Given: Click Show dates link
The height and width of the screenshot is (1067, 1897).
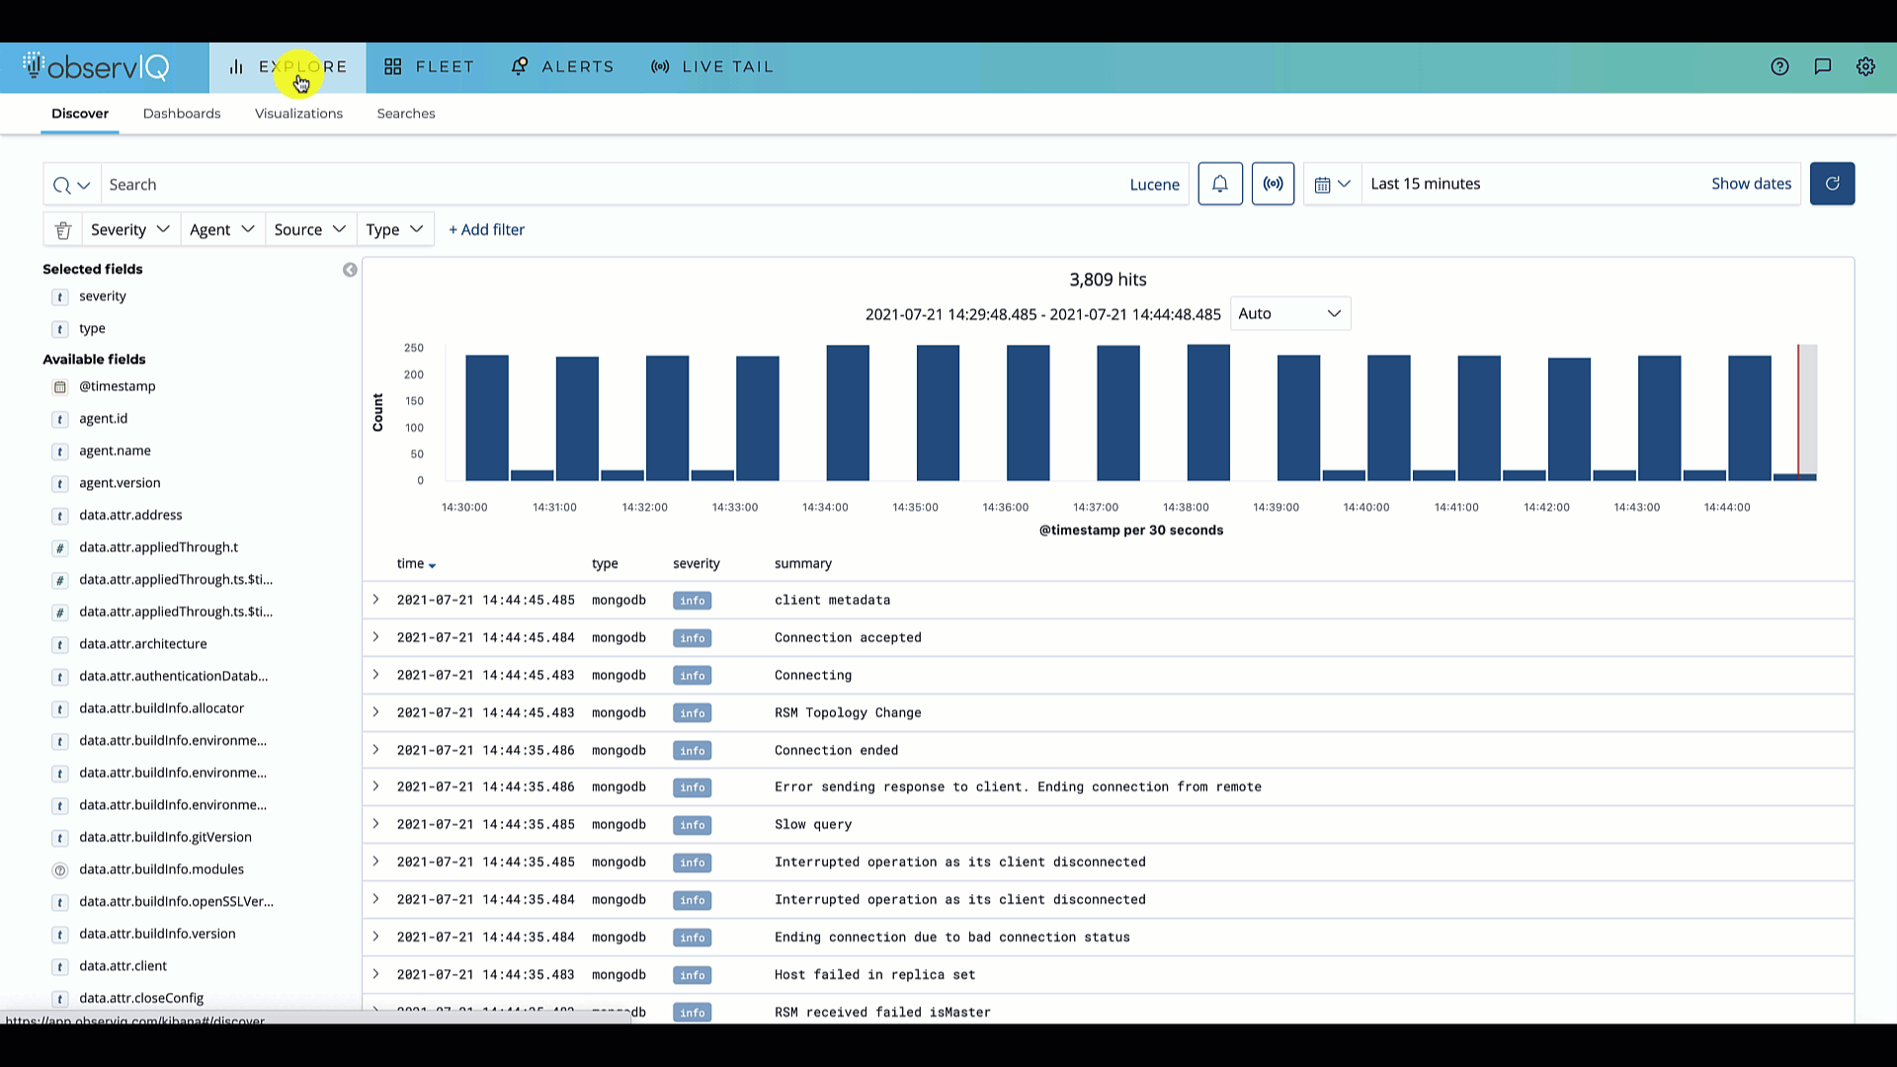Looking at the screenshot, I should [1751, 184].
